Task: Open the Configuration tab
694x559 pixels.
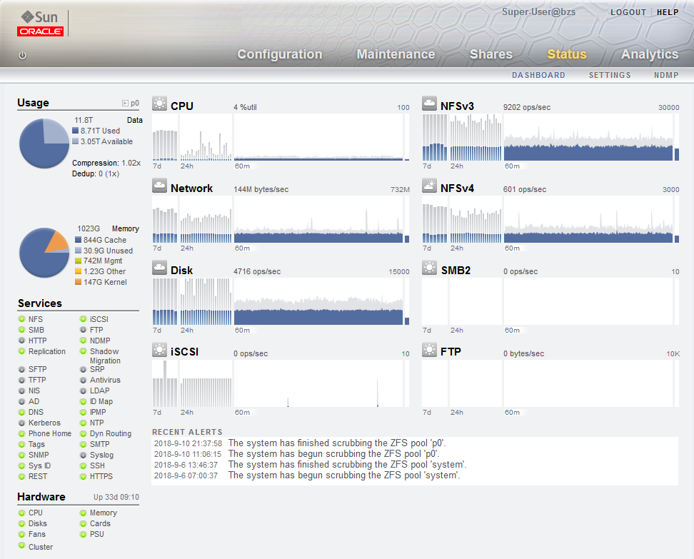Action: click(280, 54)
